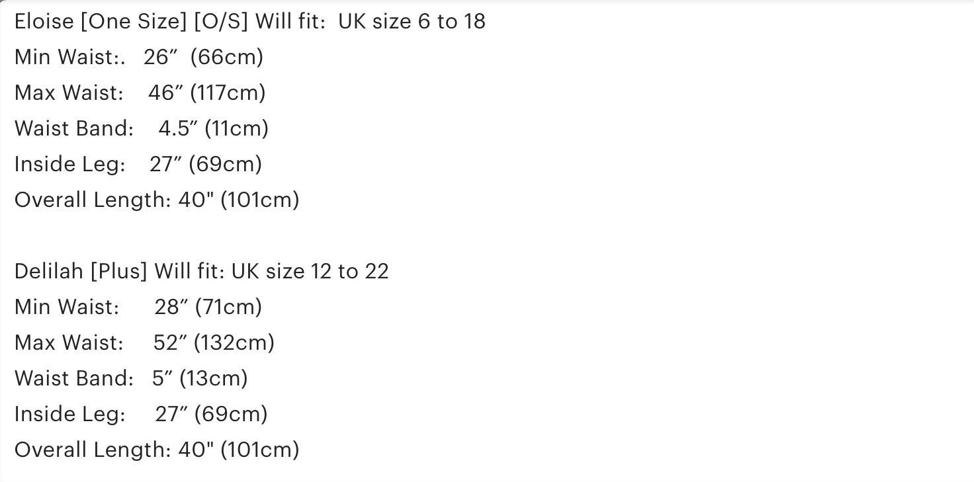The image size is (974, 482).
Task: Click the Eloise Overall Length 40" line
Action: (x=157, y=200)
